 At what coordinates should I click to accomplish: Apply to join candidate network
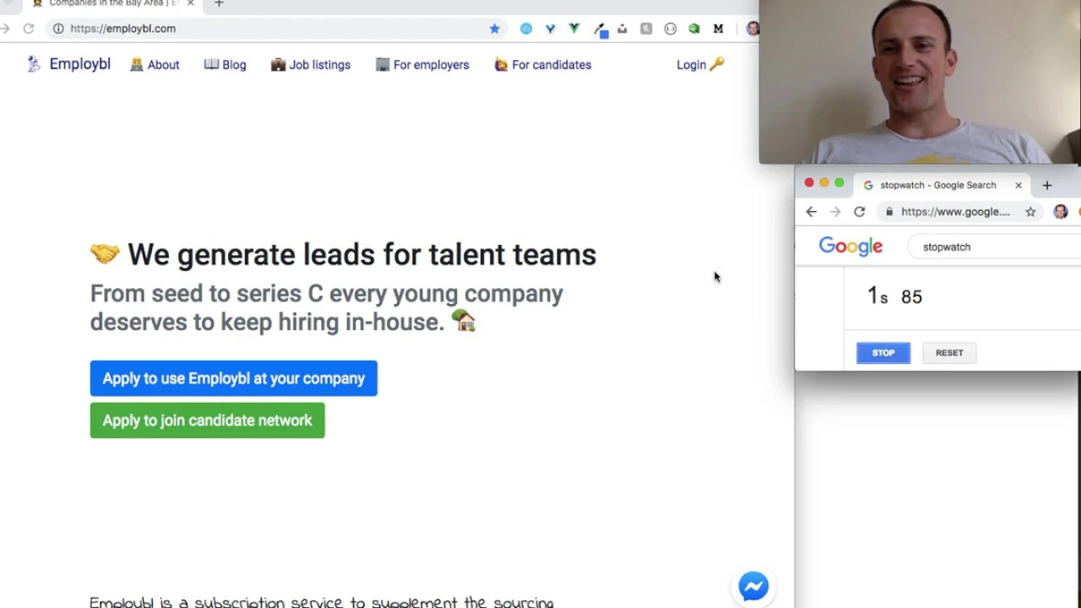207,421
